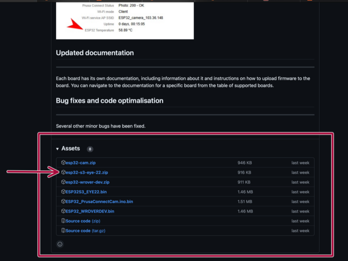Click the Assets count badge
The width and height of the screenshot is (348, 261).
click(90, 149)
